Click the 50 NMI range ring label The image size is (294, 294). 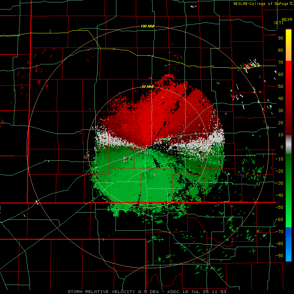click(x=148, y=87)
